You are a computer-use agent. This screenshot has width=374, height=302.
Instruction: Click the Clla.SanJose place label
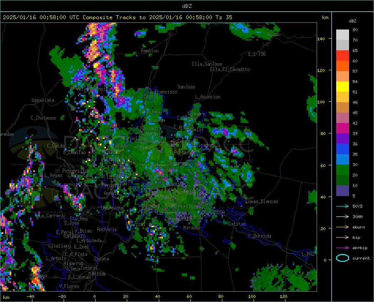tap(207, 64)
